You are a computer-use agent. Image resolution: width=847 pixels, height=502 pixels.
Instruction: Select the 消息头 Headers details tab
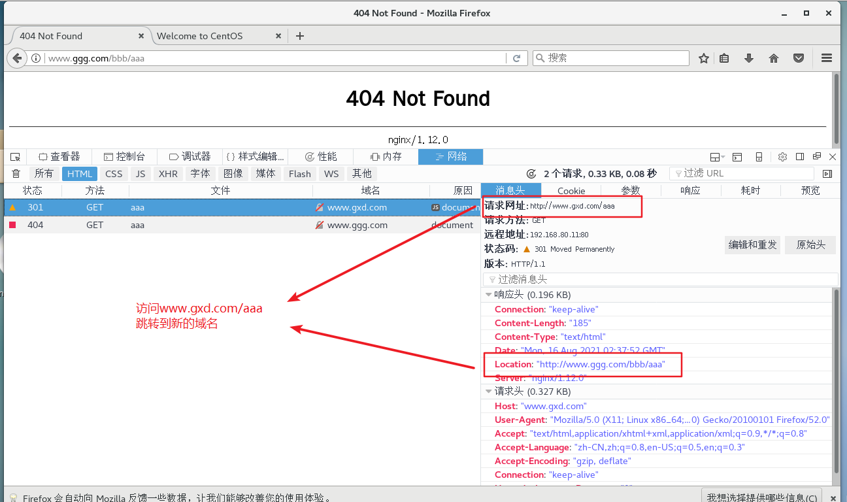[x=511, y=191]
